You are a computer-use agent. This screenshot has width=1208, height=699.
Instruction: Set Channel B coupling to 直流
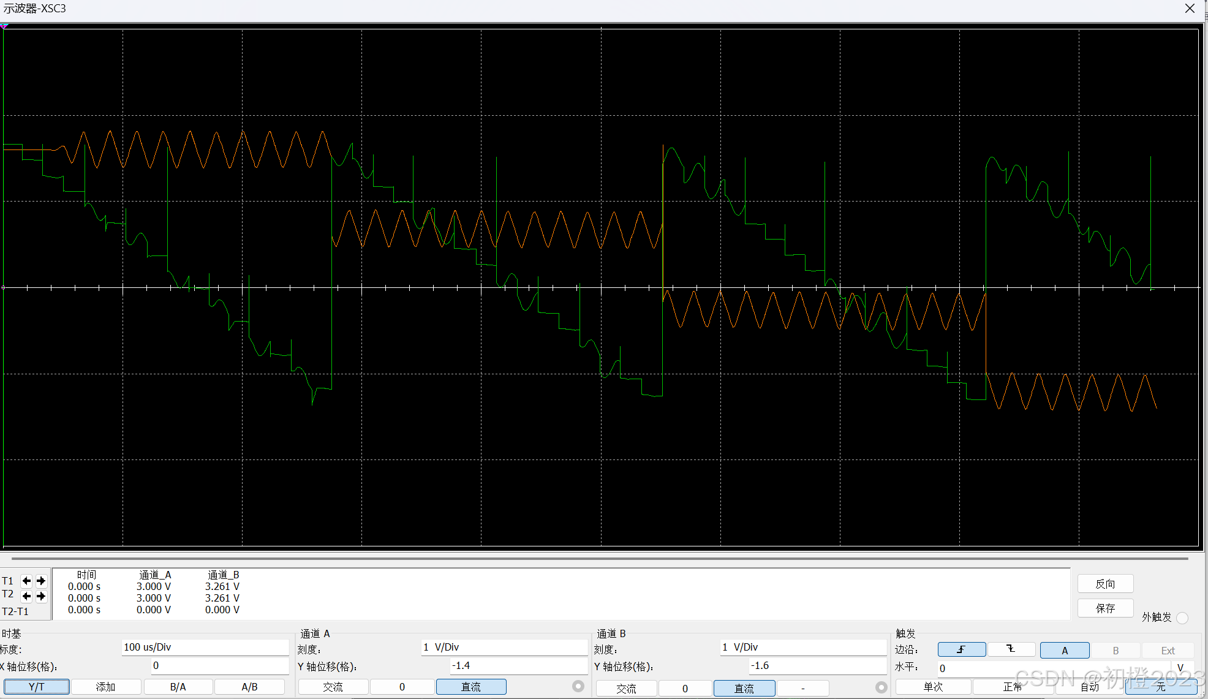point(744,689)
